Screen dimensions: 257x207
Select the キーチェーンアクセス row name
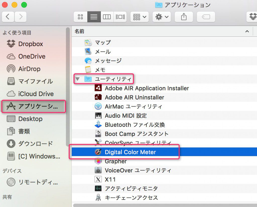tap(131, 198)
